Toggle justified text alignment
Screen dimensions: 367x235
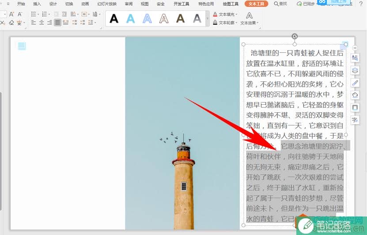(57, 22)
